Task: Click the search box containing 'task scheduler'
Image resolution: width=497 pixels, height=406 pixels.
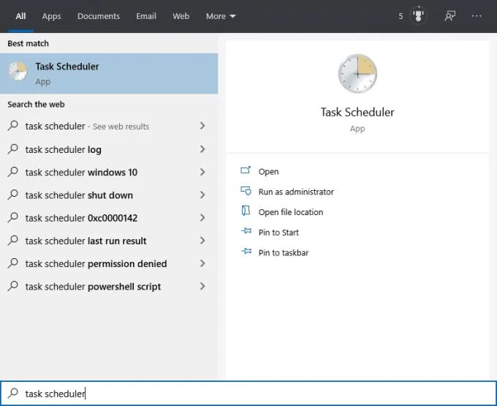Action: coord(248,394)
